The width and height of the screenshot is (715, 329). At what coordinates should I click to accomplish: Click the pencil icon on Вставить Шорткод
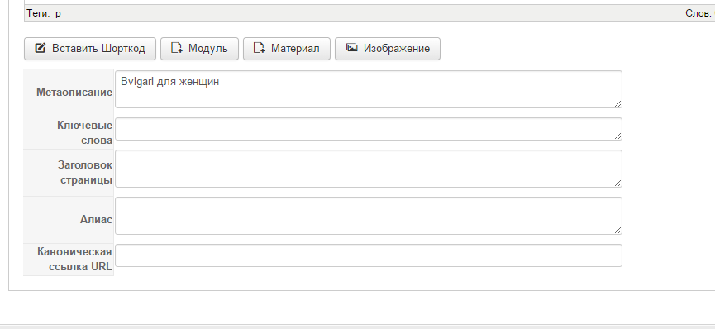point(41,48)
